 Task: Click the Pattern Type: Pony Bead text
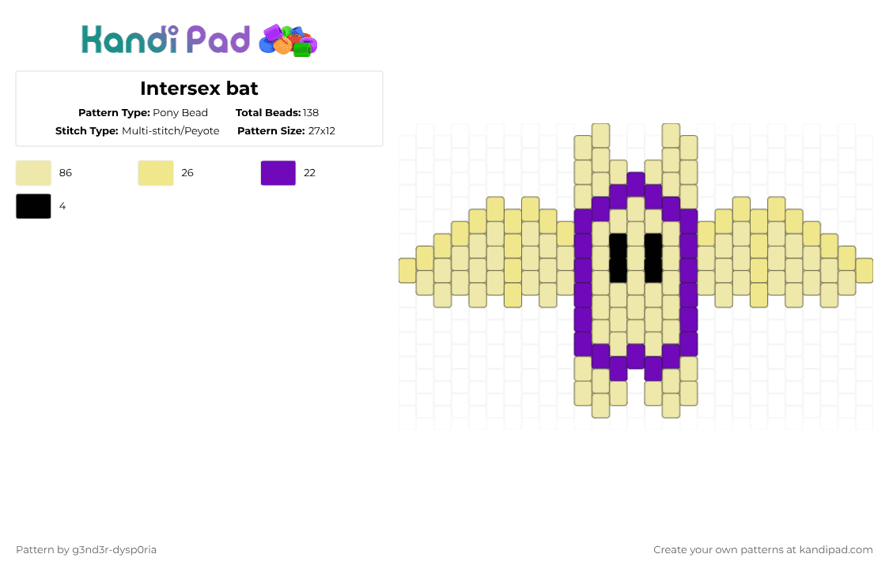(143, 113)
